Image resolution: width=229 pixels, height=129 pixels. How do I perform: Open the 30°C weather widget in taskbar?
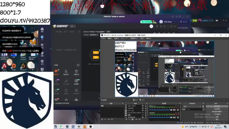[189, 127]
